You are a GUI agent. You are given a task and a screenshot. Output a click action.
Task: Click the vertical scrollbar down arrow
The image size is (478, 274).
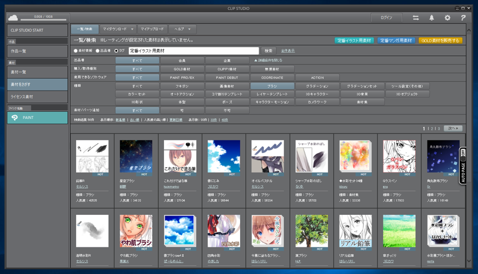pyautogui.click(x=469, y=261)
